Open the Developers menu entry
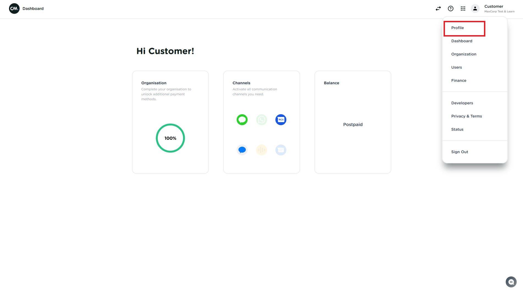Screen dimensions: 523x294 coord(462,103)
